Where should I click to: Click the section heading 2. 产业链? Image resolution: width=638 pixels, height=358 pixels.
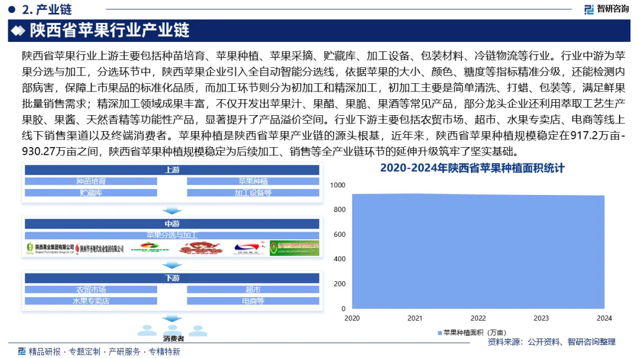[47, 9]
